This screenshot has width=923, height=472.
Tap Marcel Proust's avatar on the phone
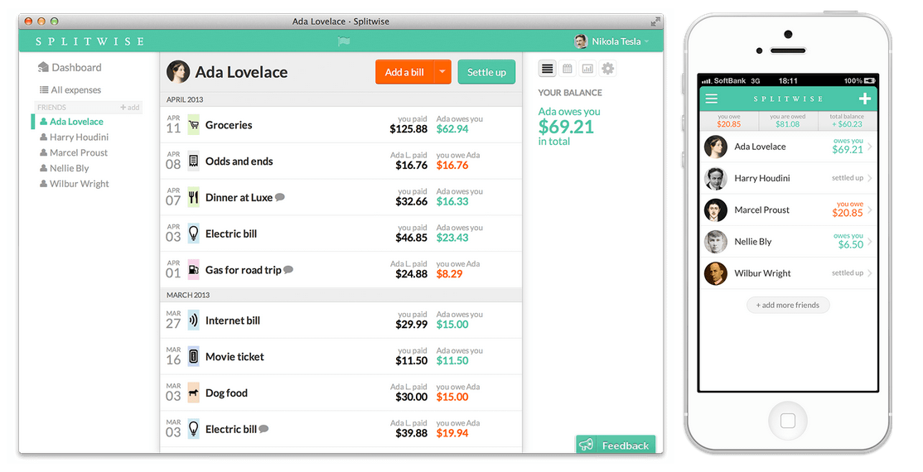pyautogui.click(x=716, y=210)
